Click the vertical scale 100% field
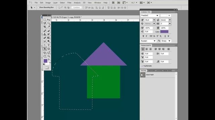The image size is (215, 120). pos(148,28)
